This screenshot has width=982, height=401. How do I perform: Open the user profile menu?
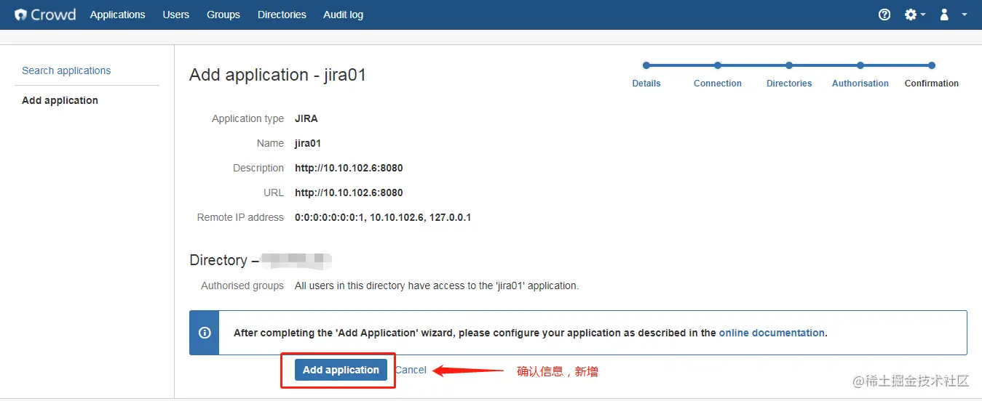coord(954,15)
